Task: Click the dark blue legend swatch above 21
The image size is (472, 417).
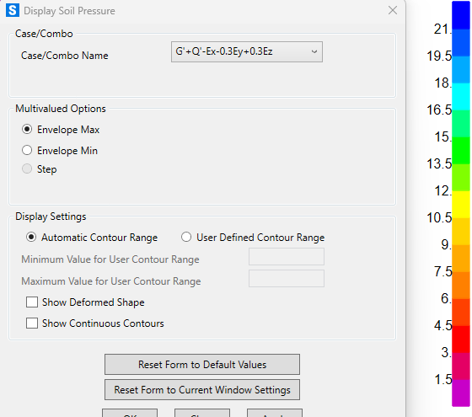Action: coord(461,15)
